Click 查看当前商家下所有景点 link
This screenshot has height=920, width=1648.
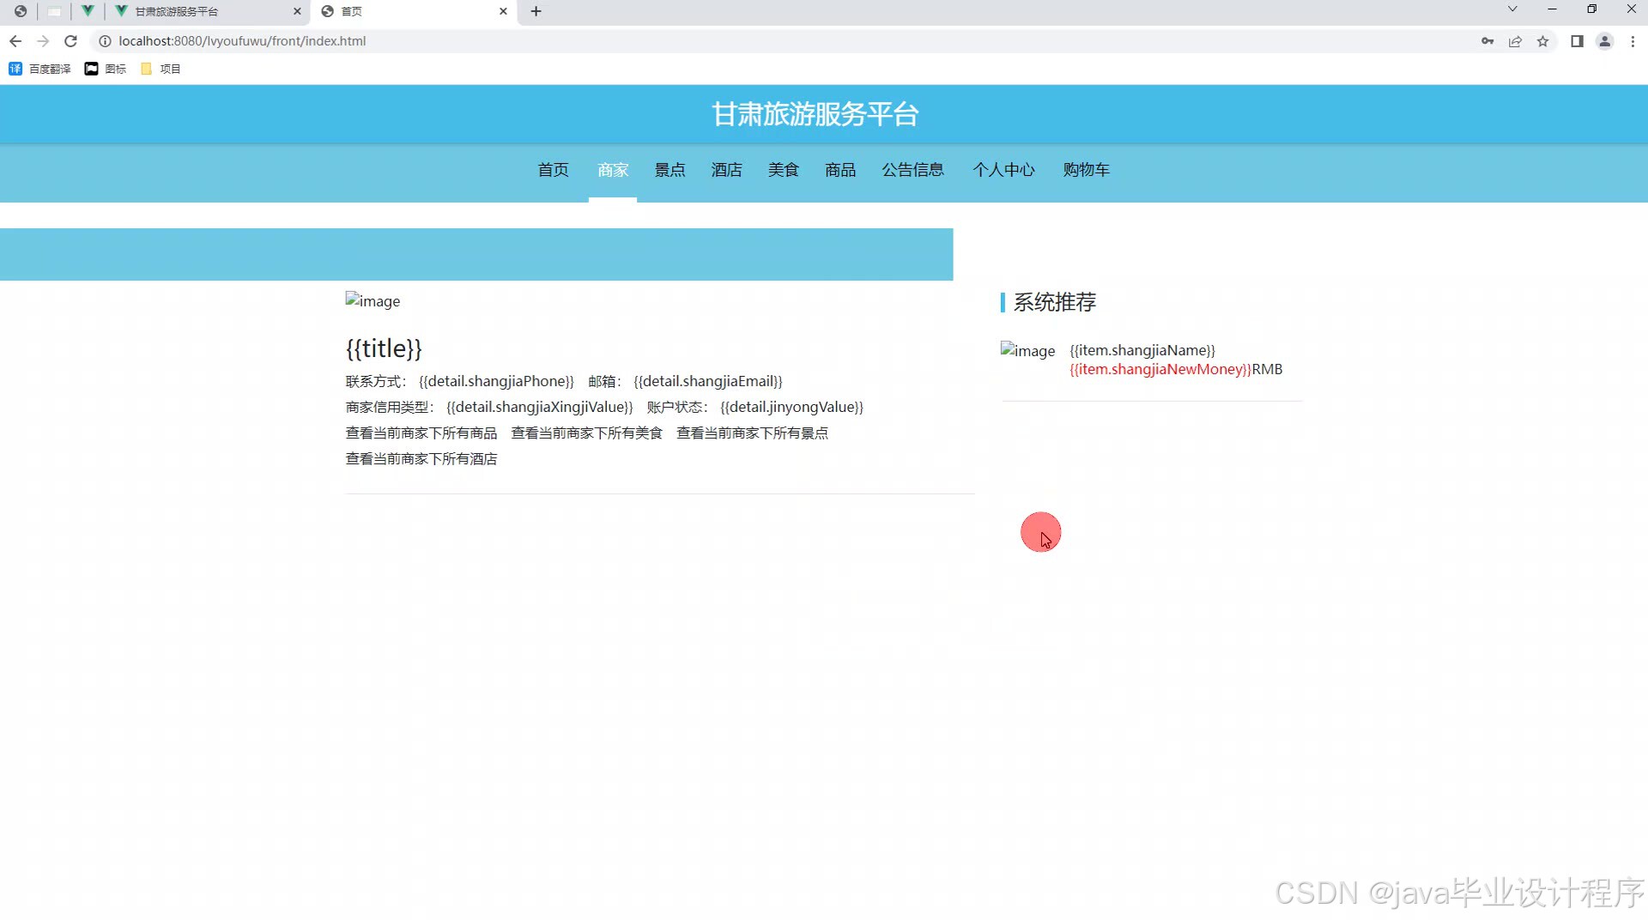tap(753, 433)
